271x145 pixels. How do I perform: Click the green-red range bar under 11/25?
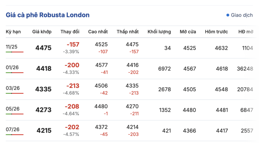tap(15, 52)
